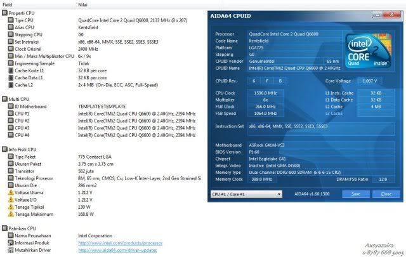Click the Chipset value Intel Eaglelake G41
Screen dimensions: 406x257
pos(321,159)
